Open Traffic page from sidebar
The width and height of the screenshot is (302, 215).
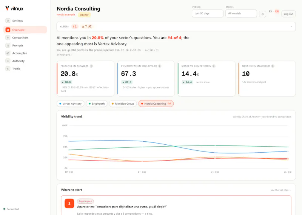pyautogui.click(x=25, y=69)
